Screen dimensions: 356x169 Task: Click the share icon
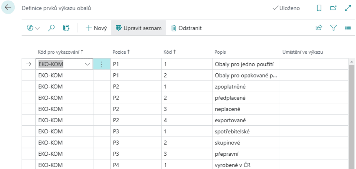coord(319,28)
